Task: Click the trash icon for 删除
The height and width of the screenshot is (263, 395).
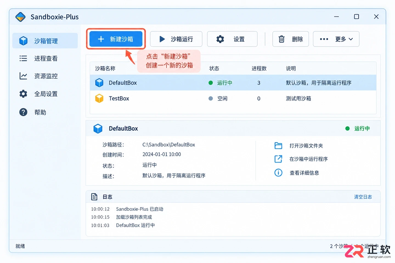Action: [281, 39]
